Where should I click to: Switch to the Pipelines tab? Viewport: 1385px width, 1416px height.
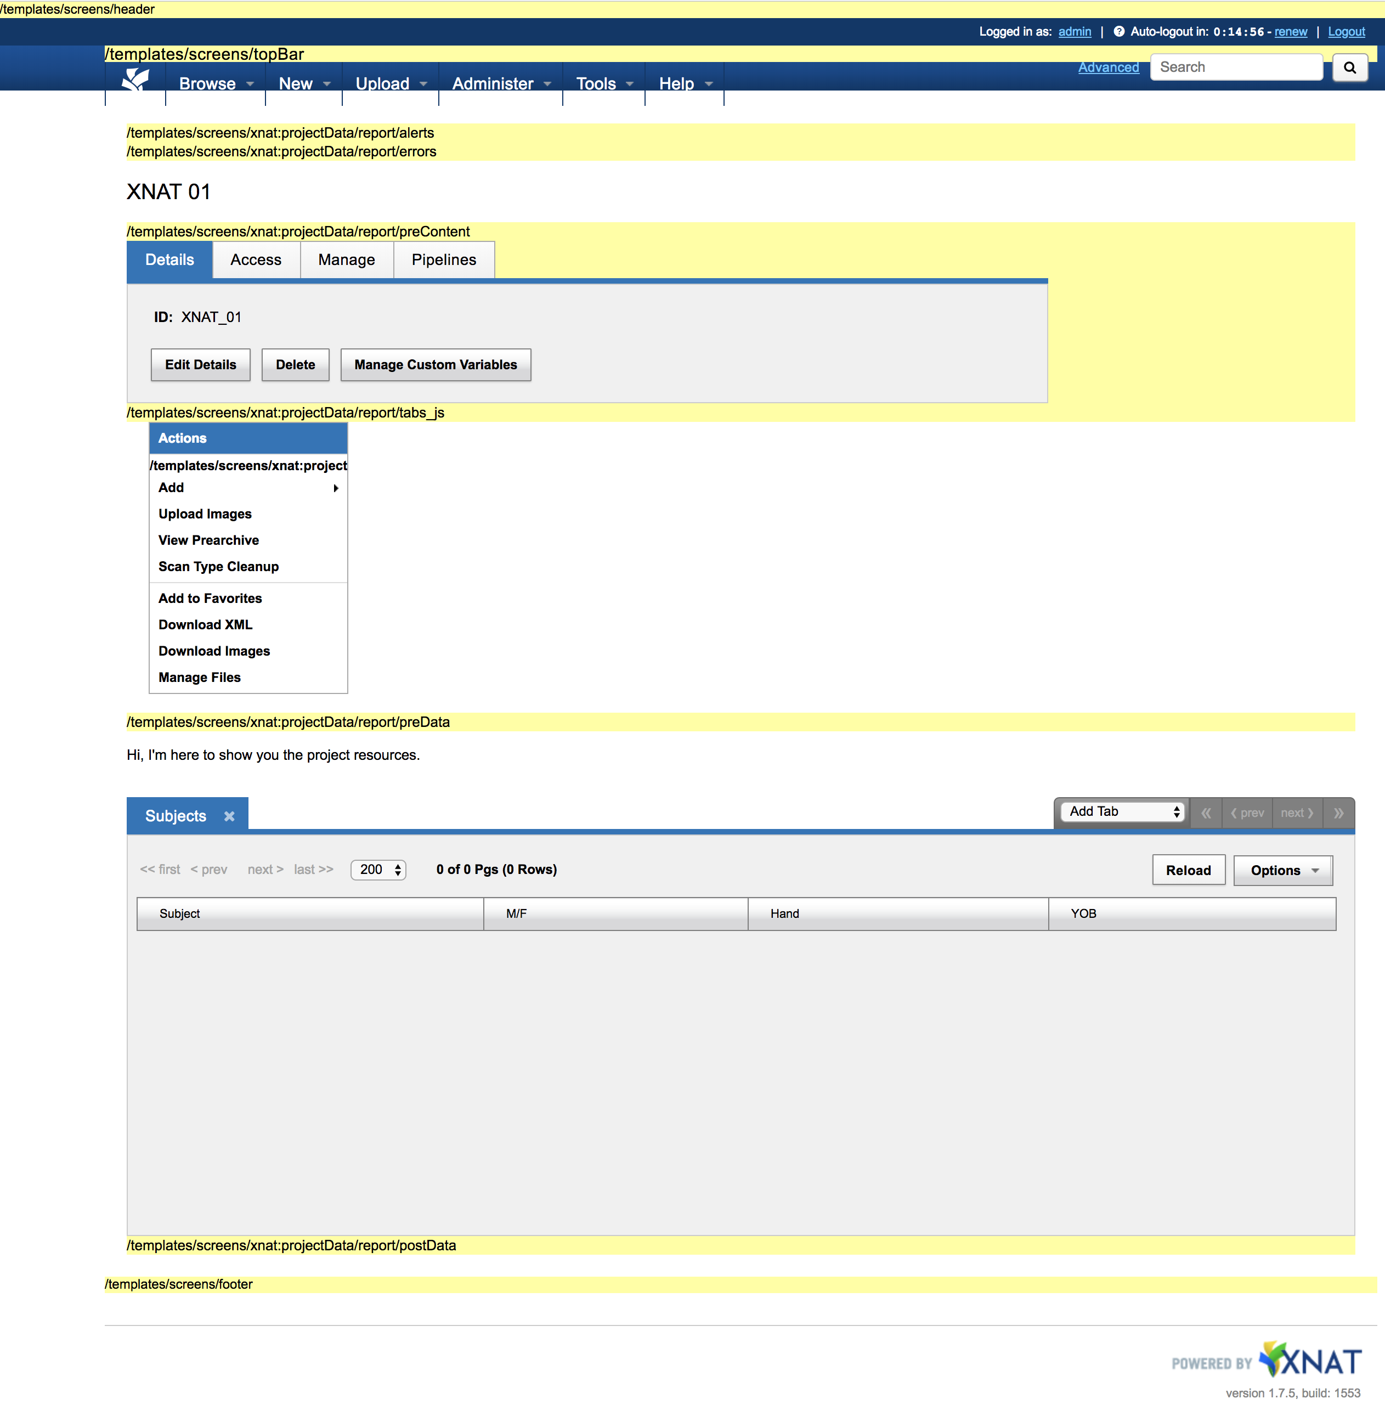444,259
